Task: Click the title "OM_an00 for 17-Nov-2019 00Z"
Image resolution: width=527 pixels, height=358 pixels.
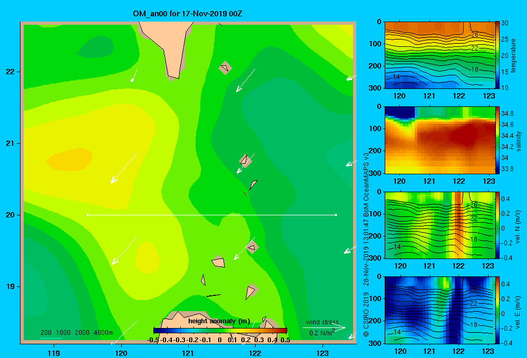Action: pyautogui.click(x=188, y=14)
